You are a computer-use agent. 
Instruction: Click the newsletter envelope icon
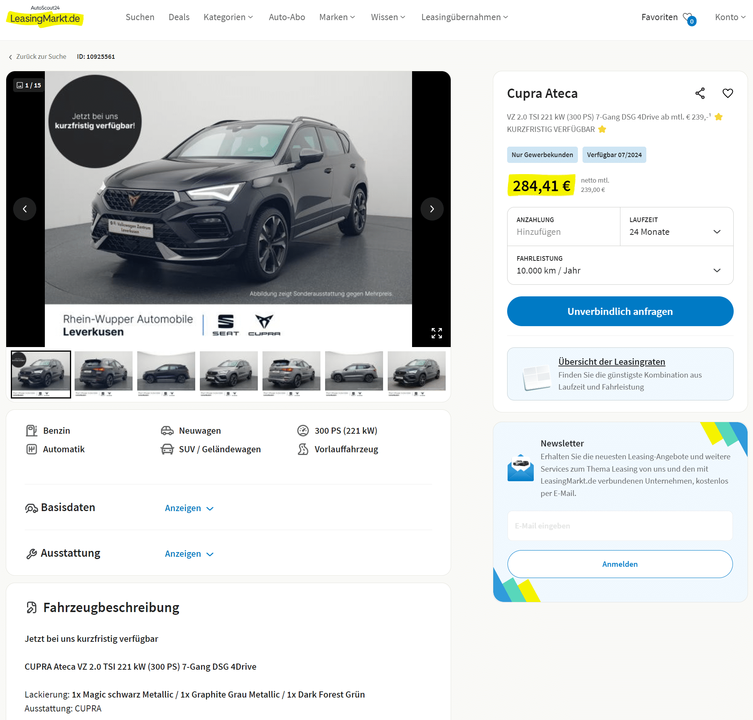pyautogui.click(x=520, y=468)
